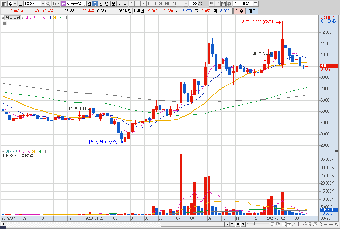Select the monthly (월) chart period
340x229 pixels.
pyautogui.click(x=101, y=4)
